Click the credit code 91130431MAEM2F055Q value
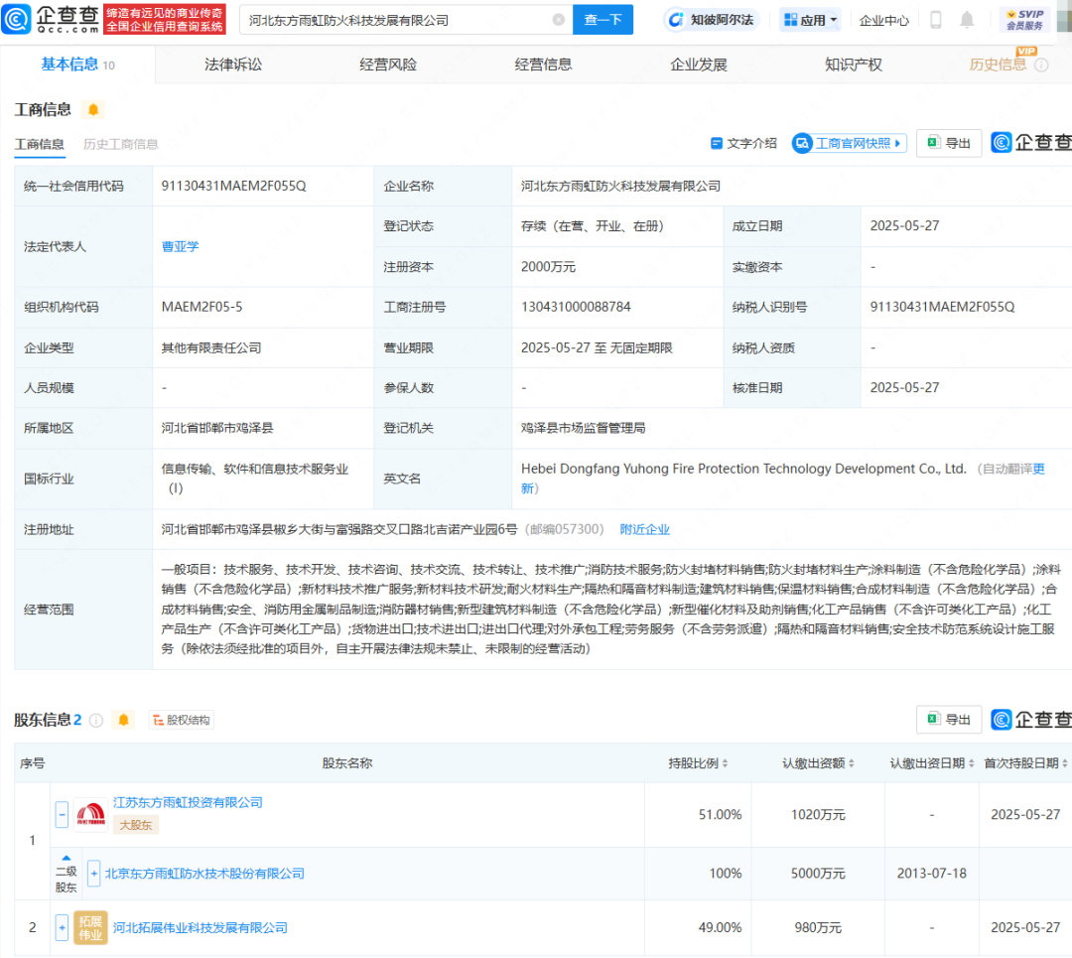 [x=234, y=186]
